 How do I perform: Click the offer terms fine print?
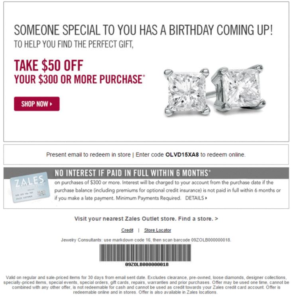coord(146,285)
